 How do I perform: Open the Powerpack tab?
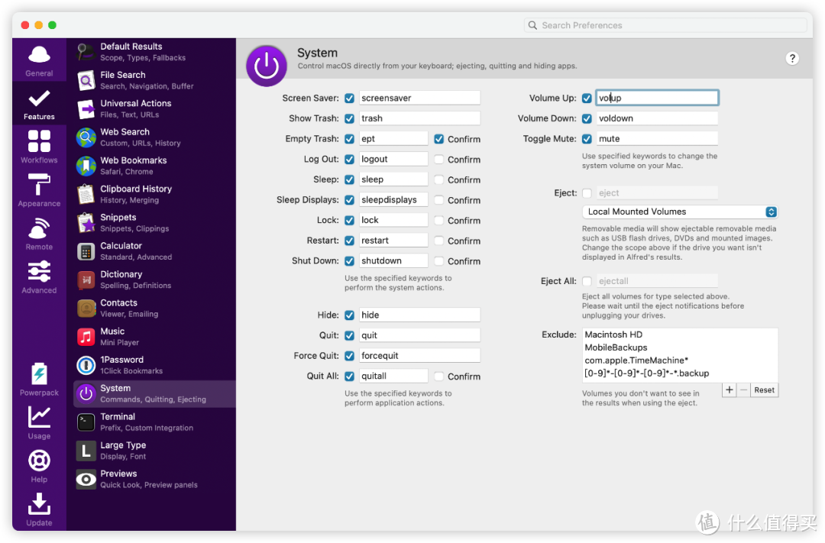coord(39,380)
